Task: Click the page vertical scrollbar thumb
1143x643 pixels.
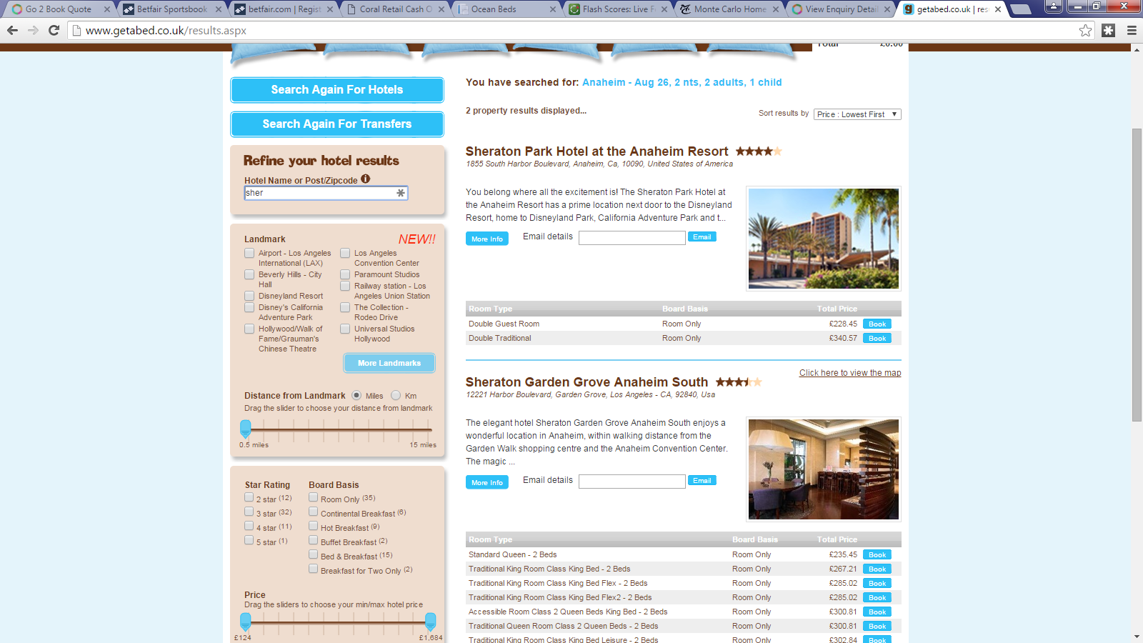Action: pos(1137,275)
